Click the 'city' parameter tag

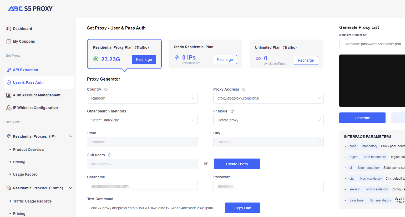point(352,179)
